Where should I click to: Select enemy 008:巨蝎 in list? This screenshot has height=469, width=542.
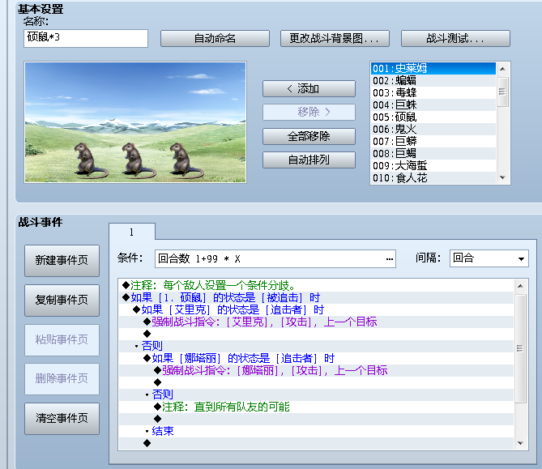tap(433, 153)
